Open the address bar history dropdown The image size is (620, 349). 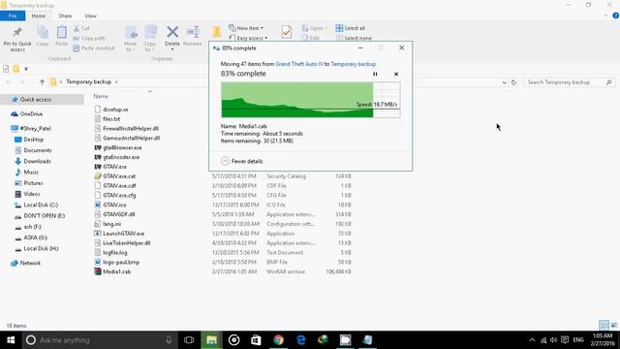tap(504, 82)
